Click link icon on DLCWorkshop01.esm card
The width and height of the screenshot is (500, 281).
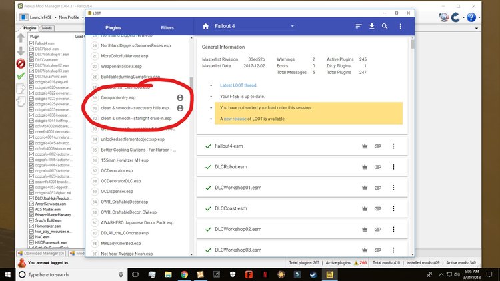click(x=378, y=188)
